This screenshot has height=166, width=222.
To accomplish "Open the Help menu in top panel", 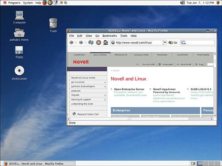I will pos(38,3).
